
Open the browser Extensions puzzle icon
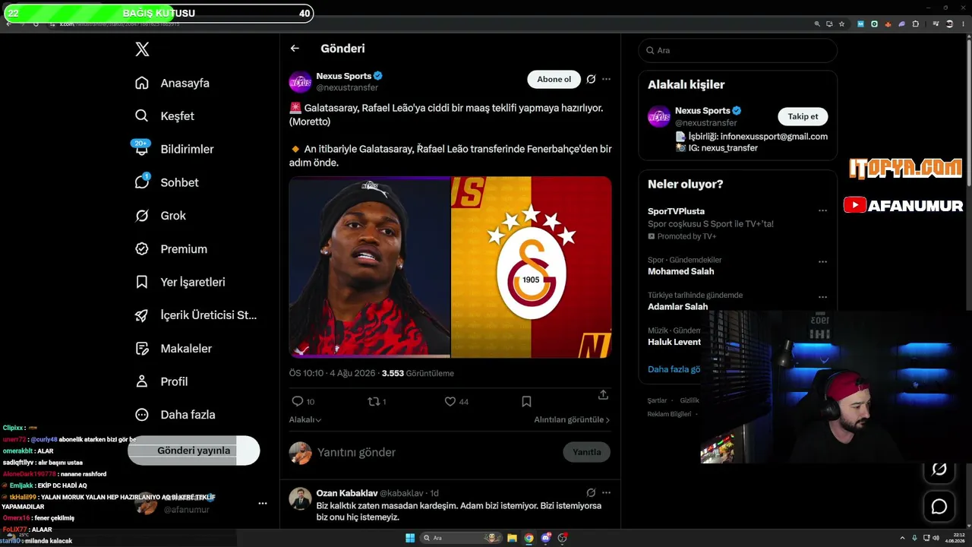tap(916, 24)
